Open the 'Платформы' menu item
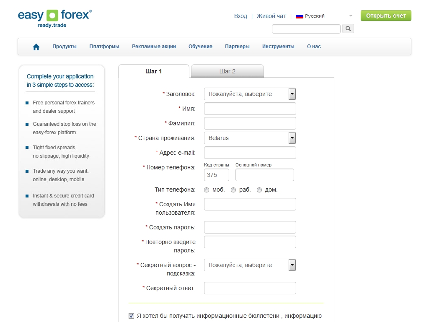Screen dimensions: 429x322 point(104,47)
